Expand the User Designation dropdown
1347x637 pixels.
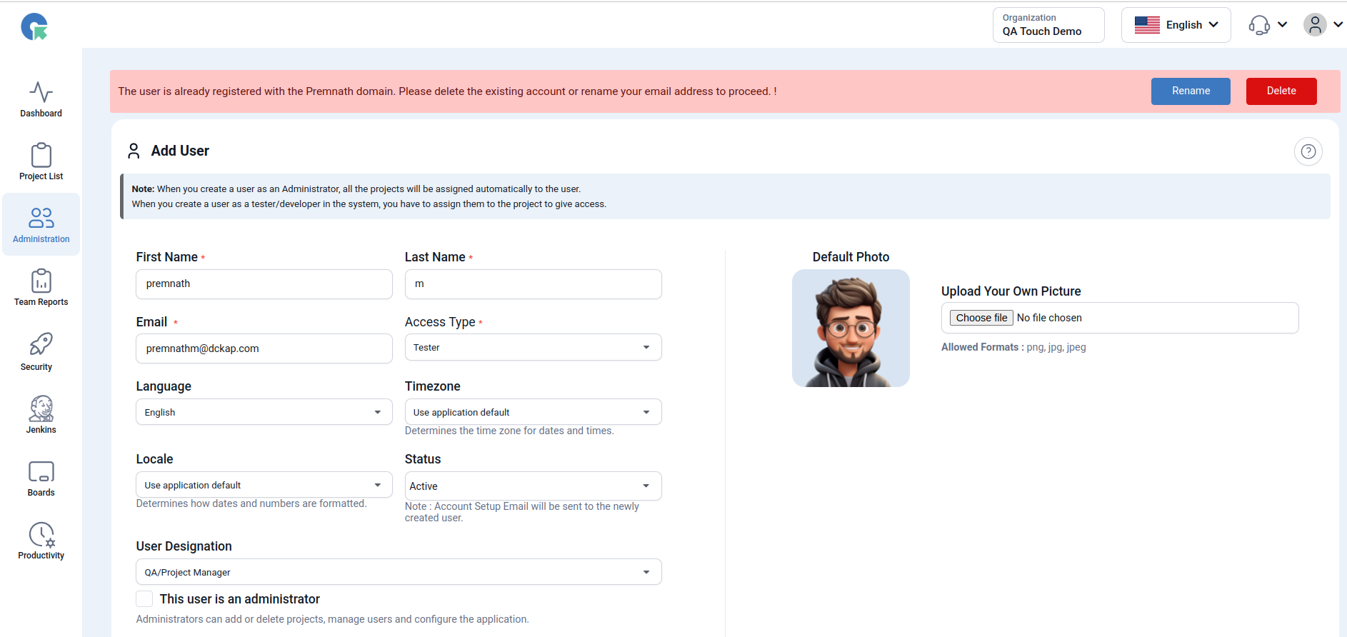[x=399, y=572]
